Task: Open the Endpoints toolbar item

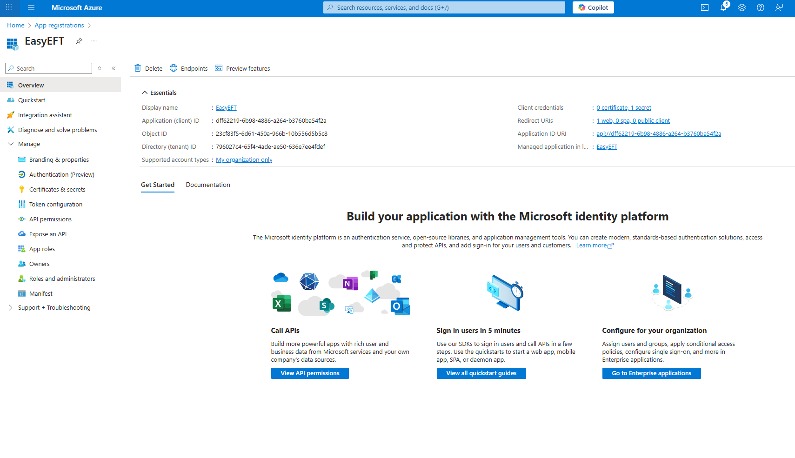Action: (x=189, y=68)
